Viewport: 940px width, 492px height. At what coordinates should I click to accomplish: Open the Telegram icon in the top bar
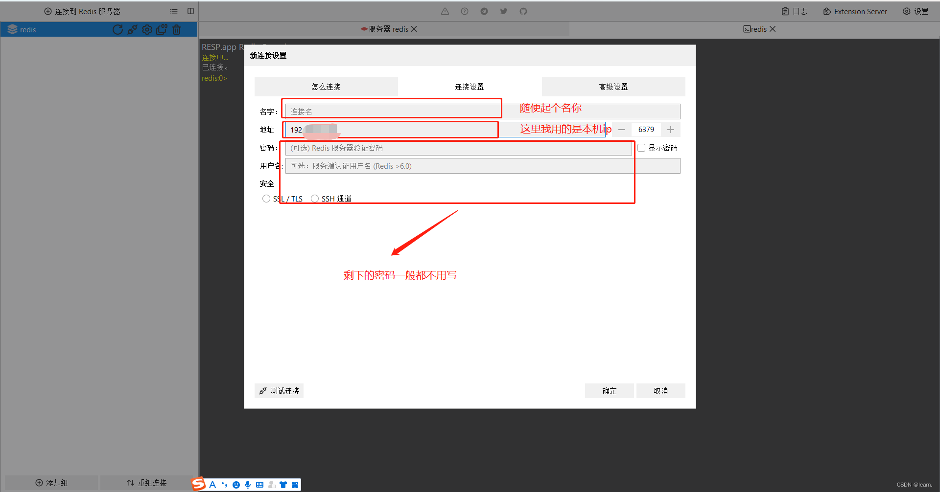[484, 11]
